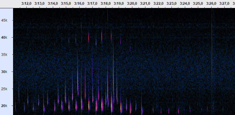The height and width of the screenshot is (115, 235).
Task: Click the 3:18,0 time ruler mark
Action: click(106, 4)
